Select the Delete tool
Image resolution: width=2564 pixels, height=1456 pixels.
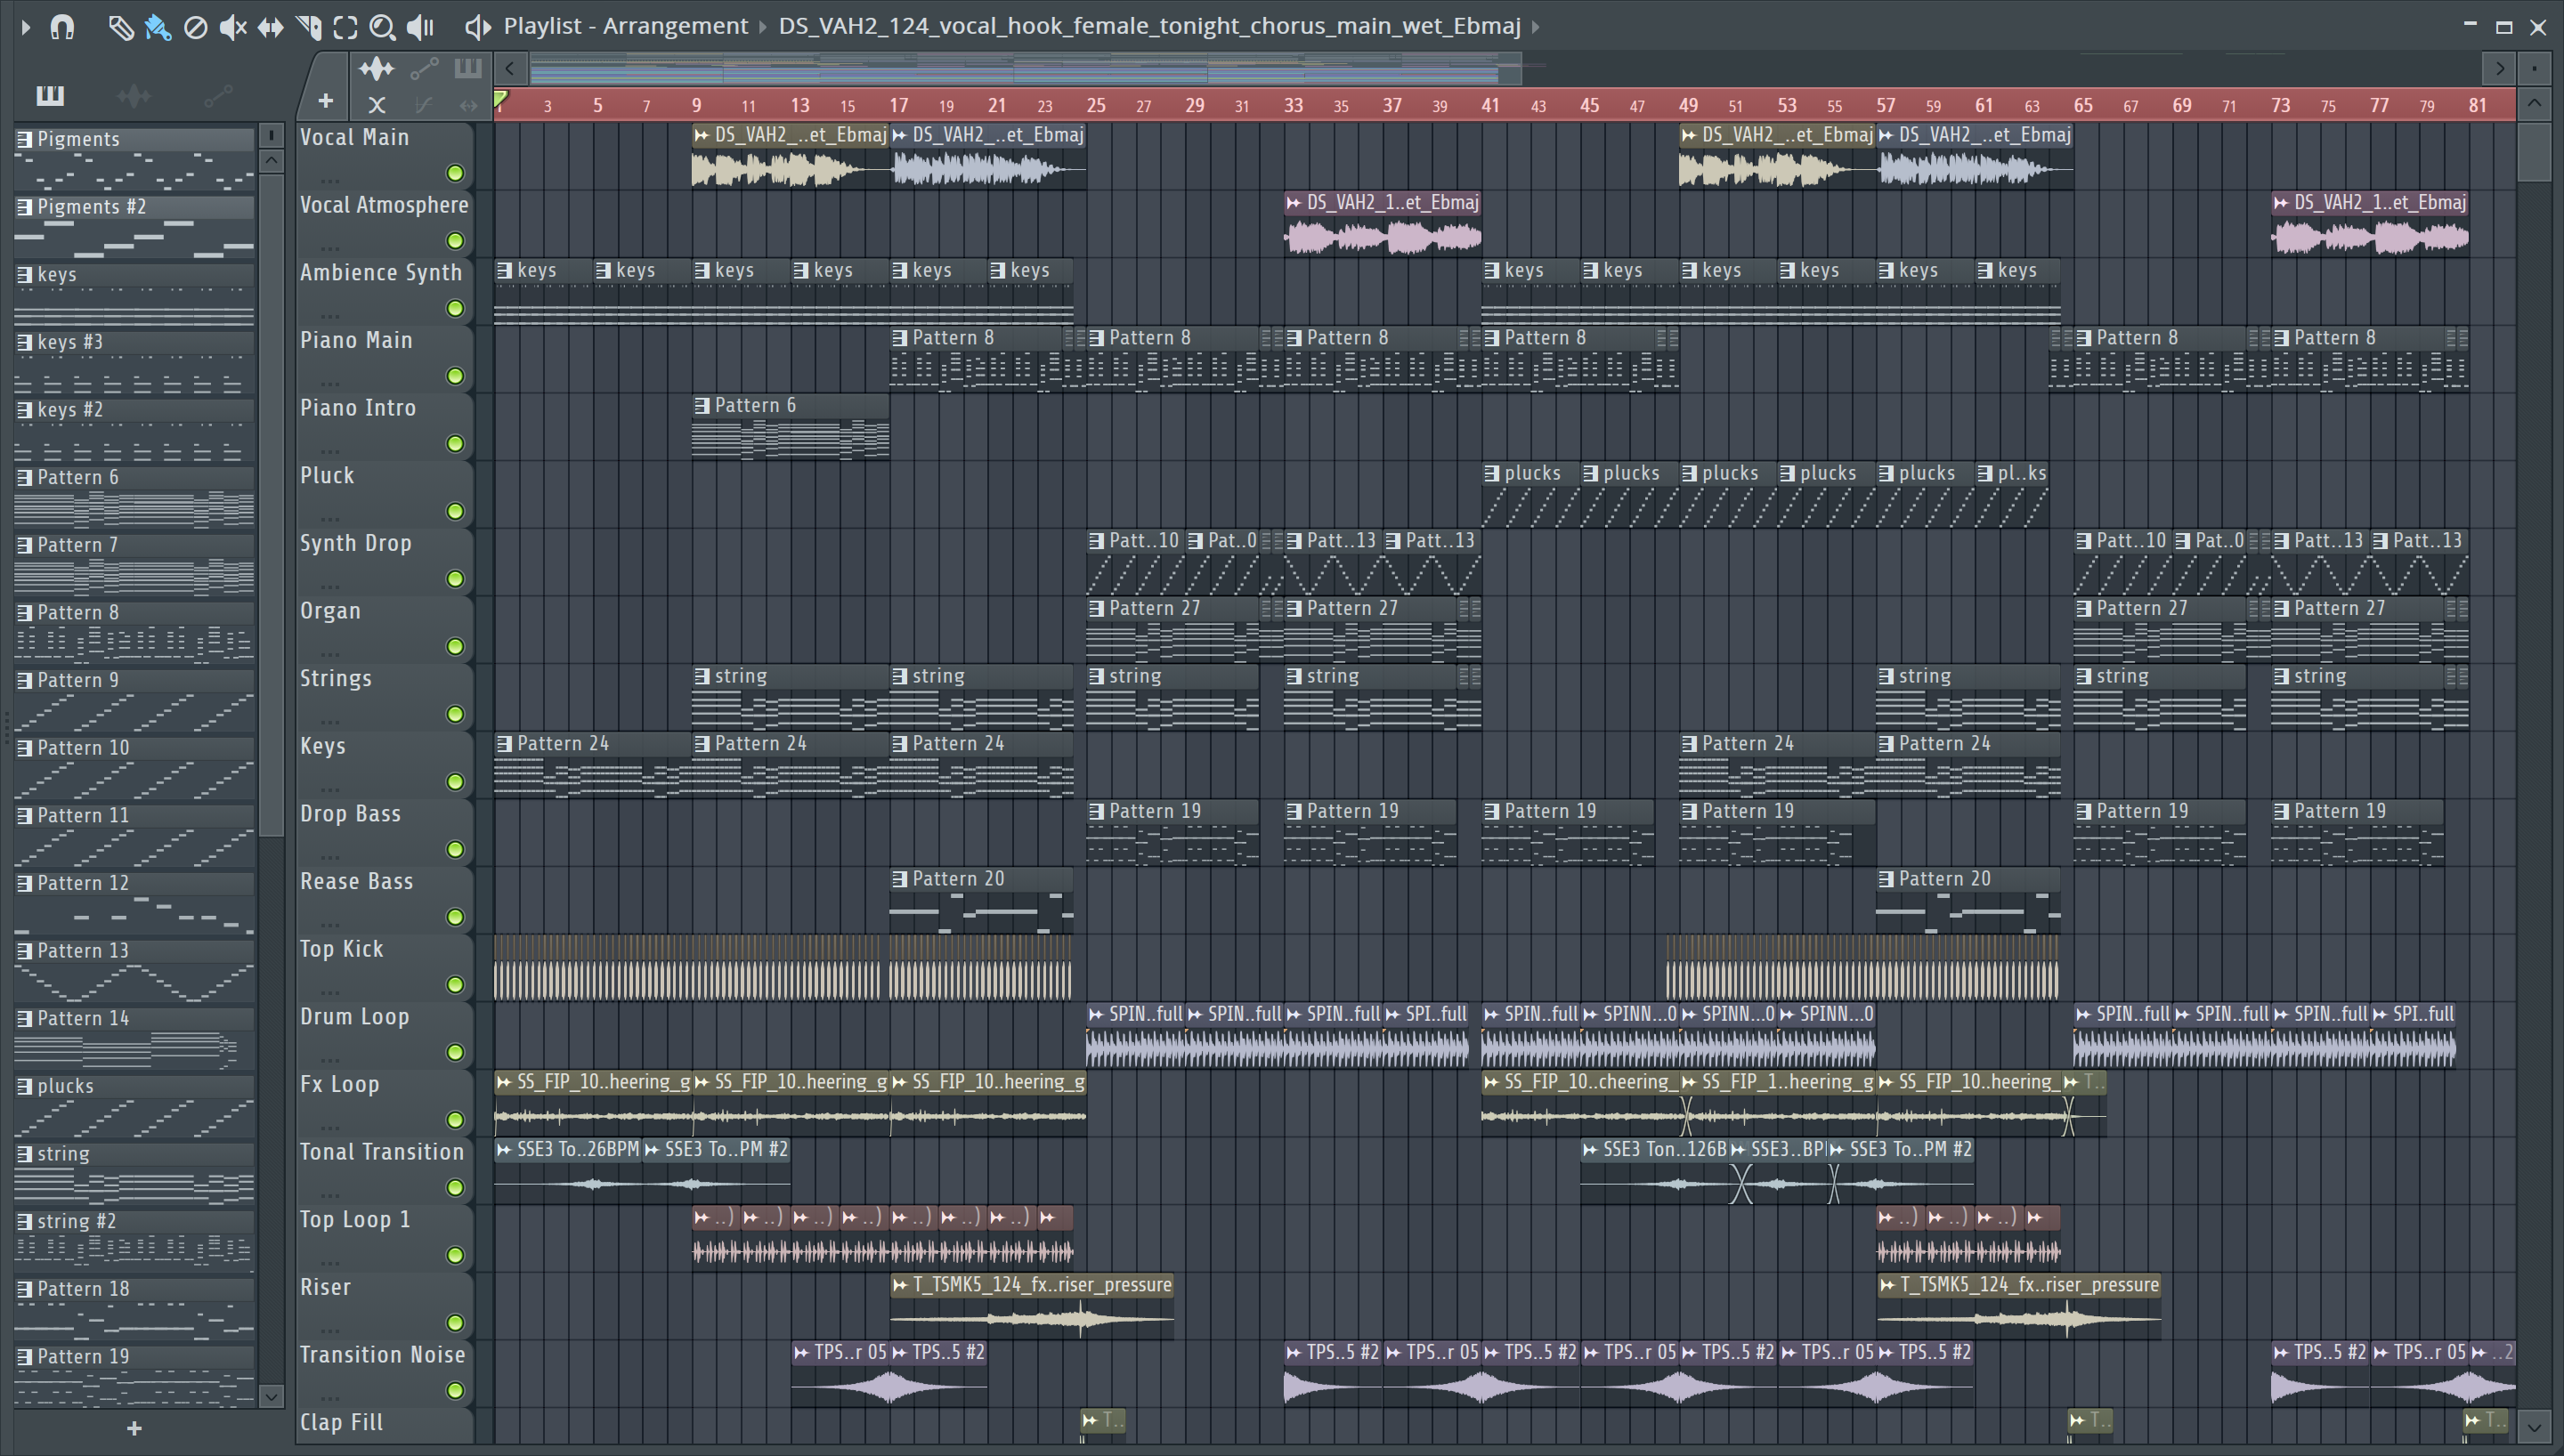tap(196, 26)
